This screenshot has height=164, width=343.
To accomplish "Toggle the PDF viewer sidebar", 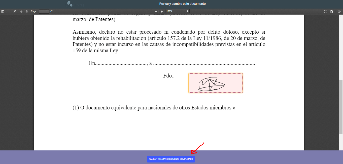I will pos(3,11).
